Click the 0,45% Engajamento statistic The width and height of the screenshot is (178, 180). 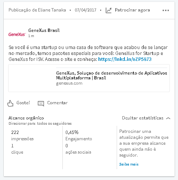(x=79, y=135)
